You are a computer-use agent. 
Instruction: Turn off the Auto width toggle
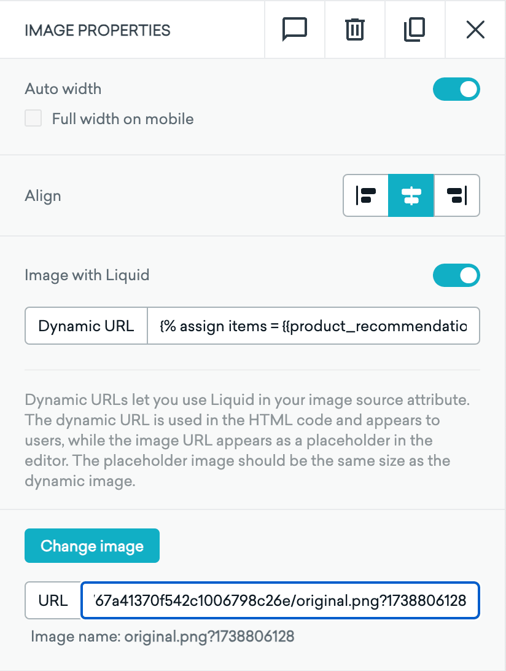[x=456, y=89]
